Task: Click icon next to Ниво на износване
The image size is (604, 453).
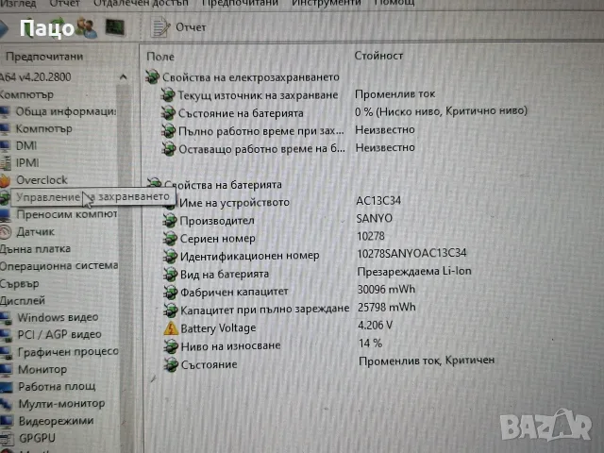Action: [172, 346]
